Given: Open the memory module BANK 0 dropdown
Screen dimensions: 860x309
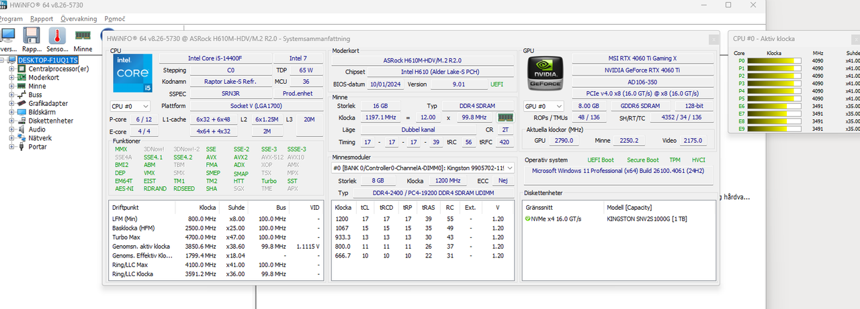Looking at the screenshot, I should coord(424,168).
